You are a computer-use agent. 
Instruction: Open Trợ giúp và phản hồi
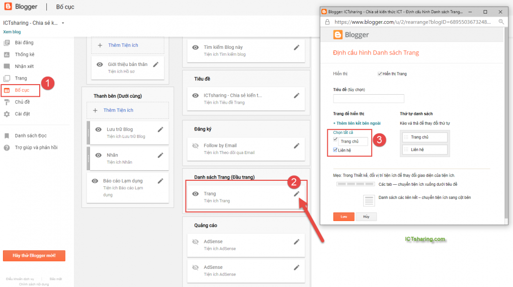[36, 148]
